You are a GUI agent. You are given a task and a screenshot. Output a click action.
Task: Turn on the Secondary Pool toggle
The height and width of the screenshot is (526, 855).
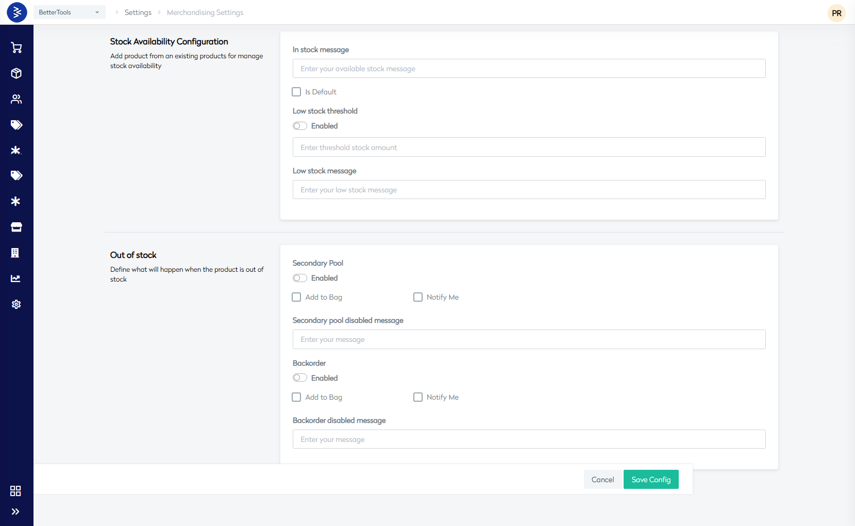tap(300, 278)
